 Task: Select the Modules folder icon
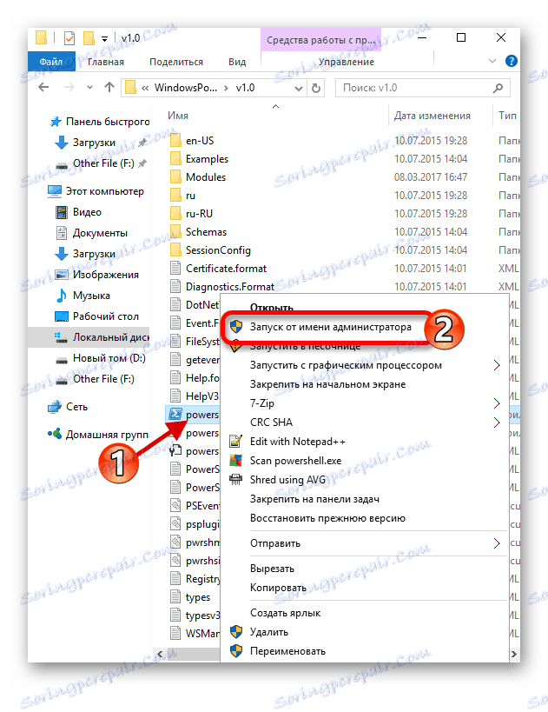coord(175,176)
